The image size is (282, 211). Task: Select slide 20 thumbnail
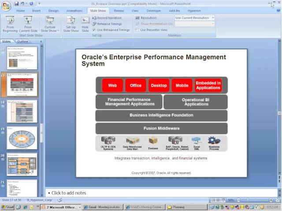[x=22, y=164]
